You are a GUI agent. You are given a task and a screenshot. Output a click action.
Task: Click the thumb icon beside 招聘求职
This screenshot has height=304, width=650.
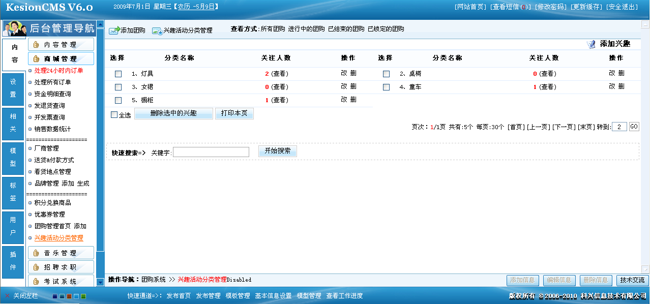(36, 267)
